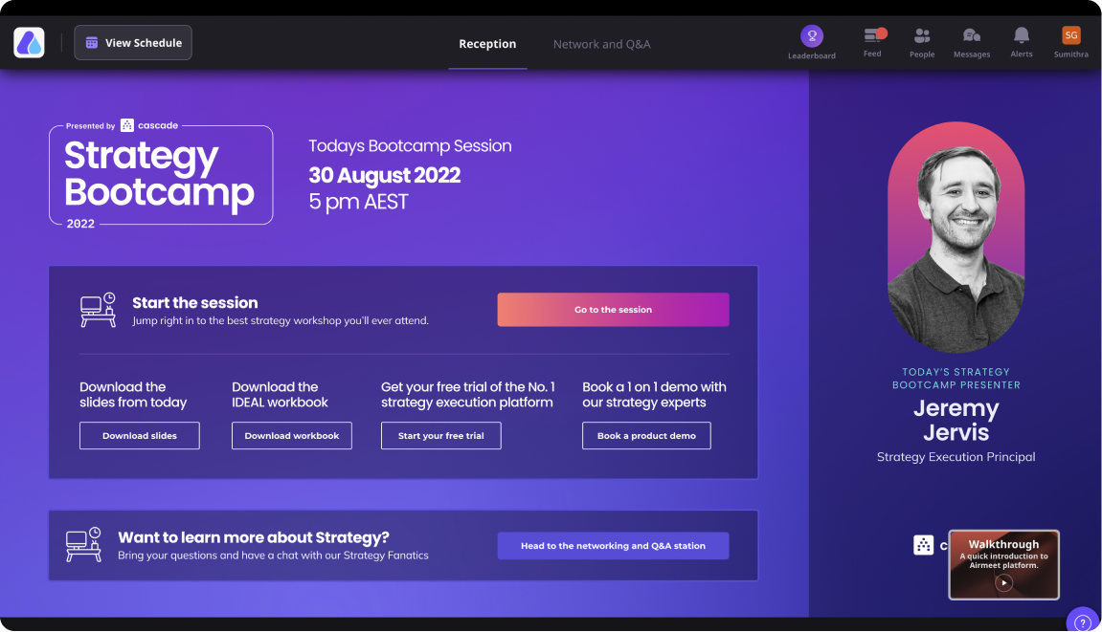1102x632 pixels.
Task: Click the Strategy Bootcamp 2022 logo
Action: coord(161,175)
